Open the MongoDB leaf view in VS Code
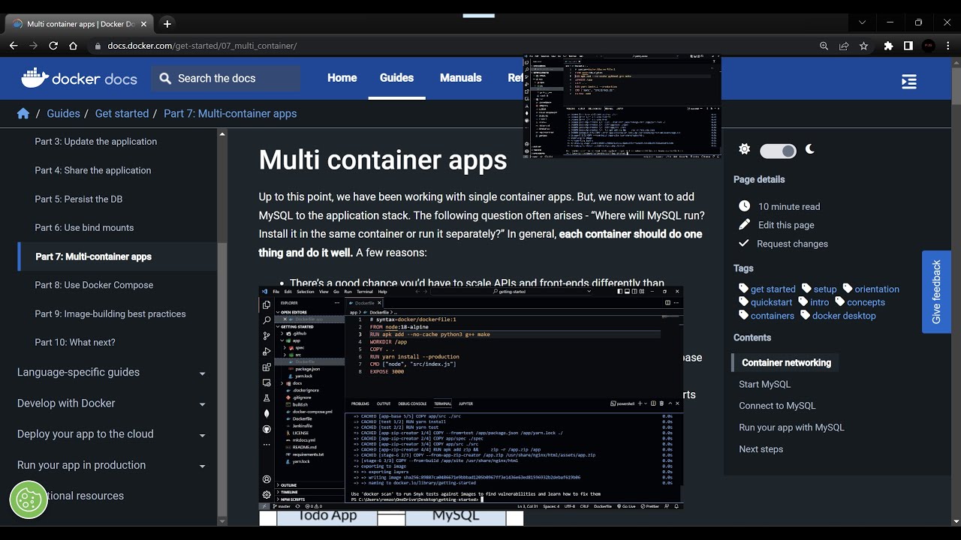The height and width of the screenshot is (540, 961). [x=267, y=413]
